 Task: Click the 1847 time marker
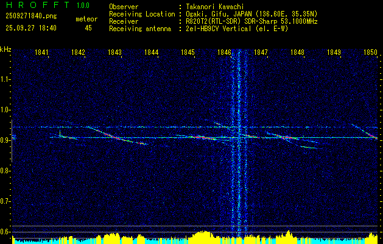(261, 52)
